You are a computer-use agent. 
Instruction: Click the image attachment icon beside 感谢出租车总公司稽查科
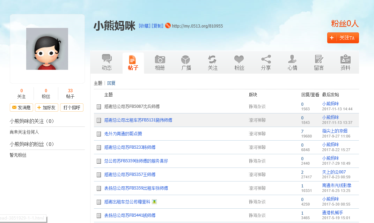click(x=154, y=202)
